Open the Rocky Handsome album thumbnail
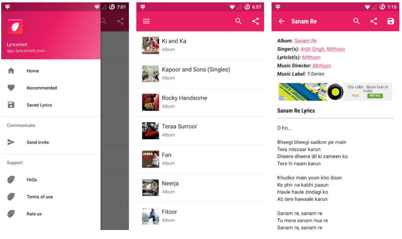The image size is (402, 239). (x=150, y=102)
